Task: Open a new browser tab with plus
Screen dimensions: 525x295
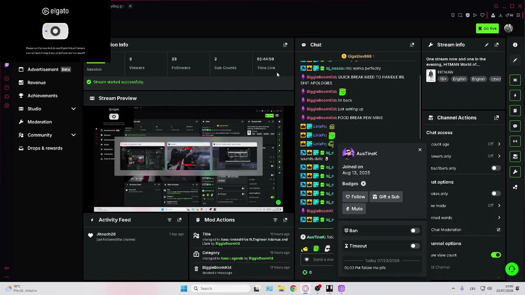Action: [x=130, y=6]
